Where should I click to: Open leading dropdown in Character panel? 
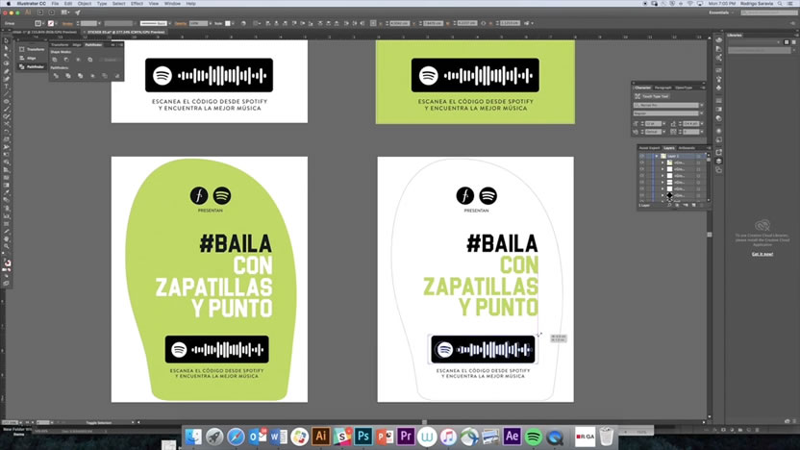702,123
